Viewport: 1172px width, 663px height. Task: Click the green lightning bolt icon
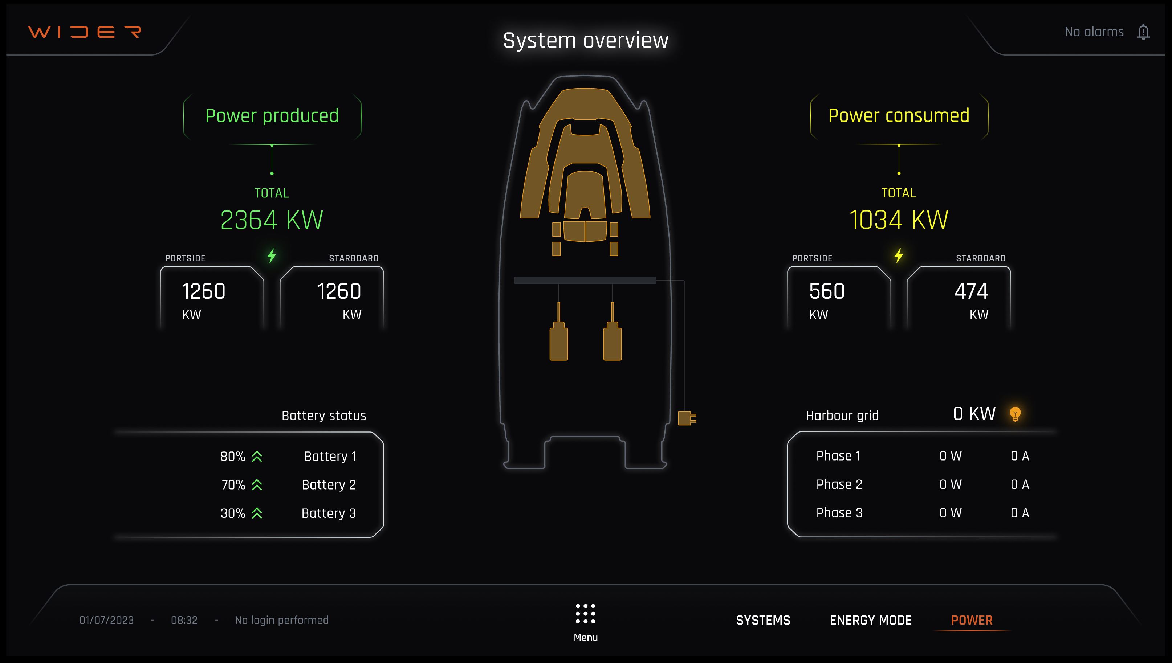(x=272, y=255)
